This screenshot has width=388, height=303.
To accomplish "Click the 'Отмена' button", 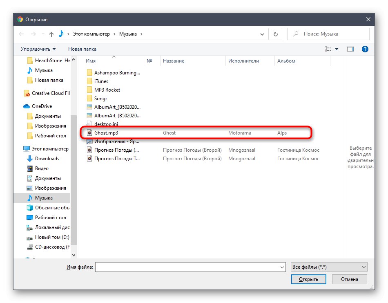I will pyautogui.click(x=349, y=279).
